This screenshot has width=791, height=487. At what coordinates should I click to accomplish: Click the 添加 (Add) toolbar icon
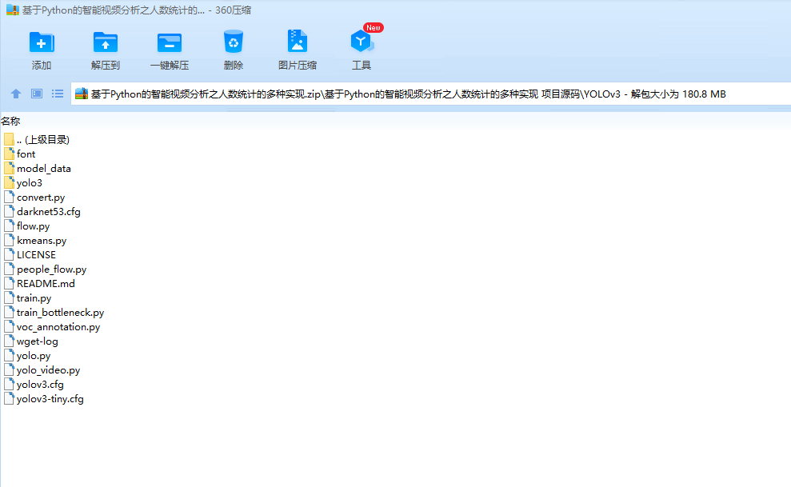[42, 42]
